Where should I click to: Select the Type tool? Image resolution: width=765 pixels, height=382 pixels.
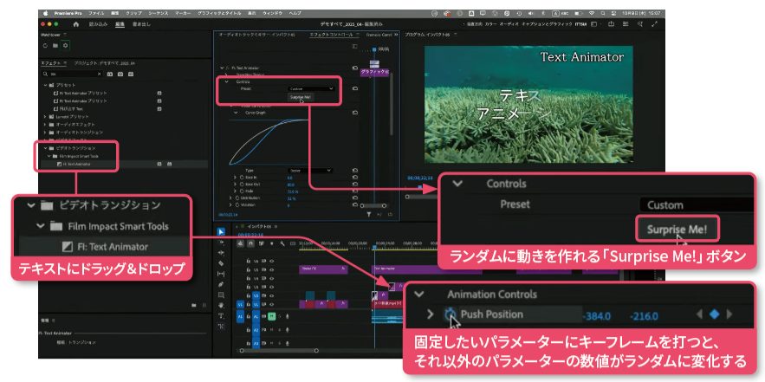tap(221, 317)
